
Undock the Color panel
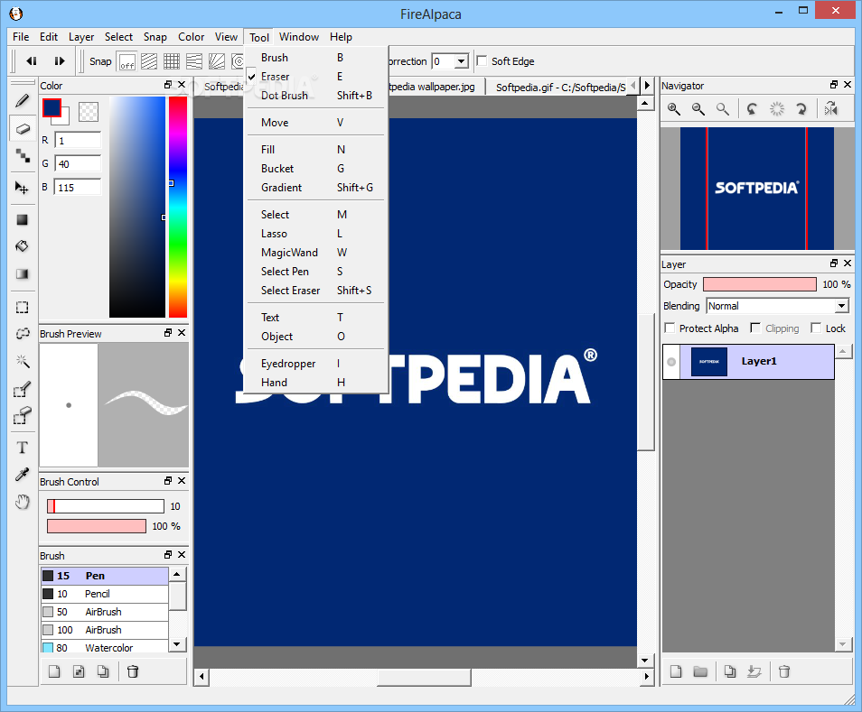coord(168,85)
